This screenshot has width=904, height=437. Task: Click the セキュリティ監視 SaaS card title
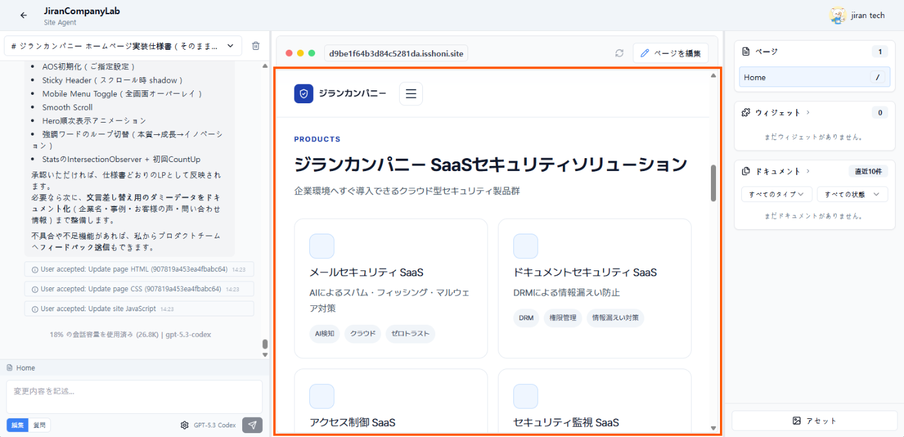(566, 423)
